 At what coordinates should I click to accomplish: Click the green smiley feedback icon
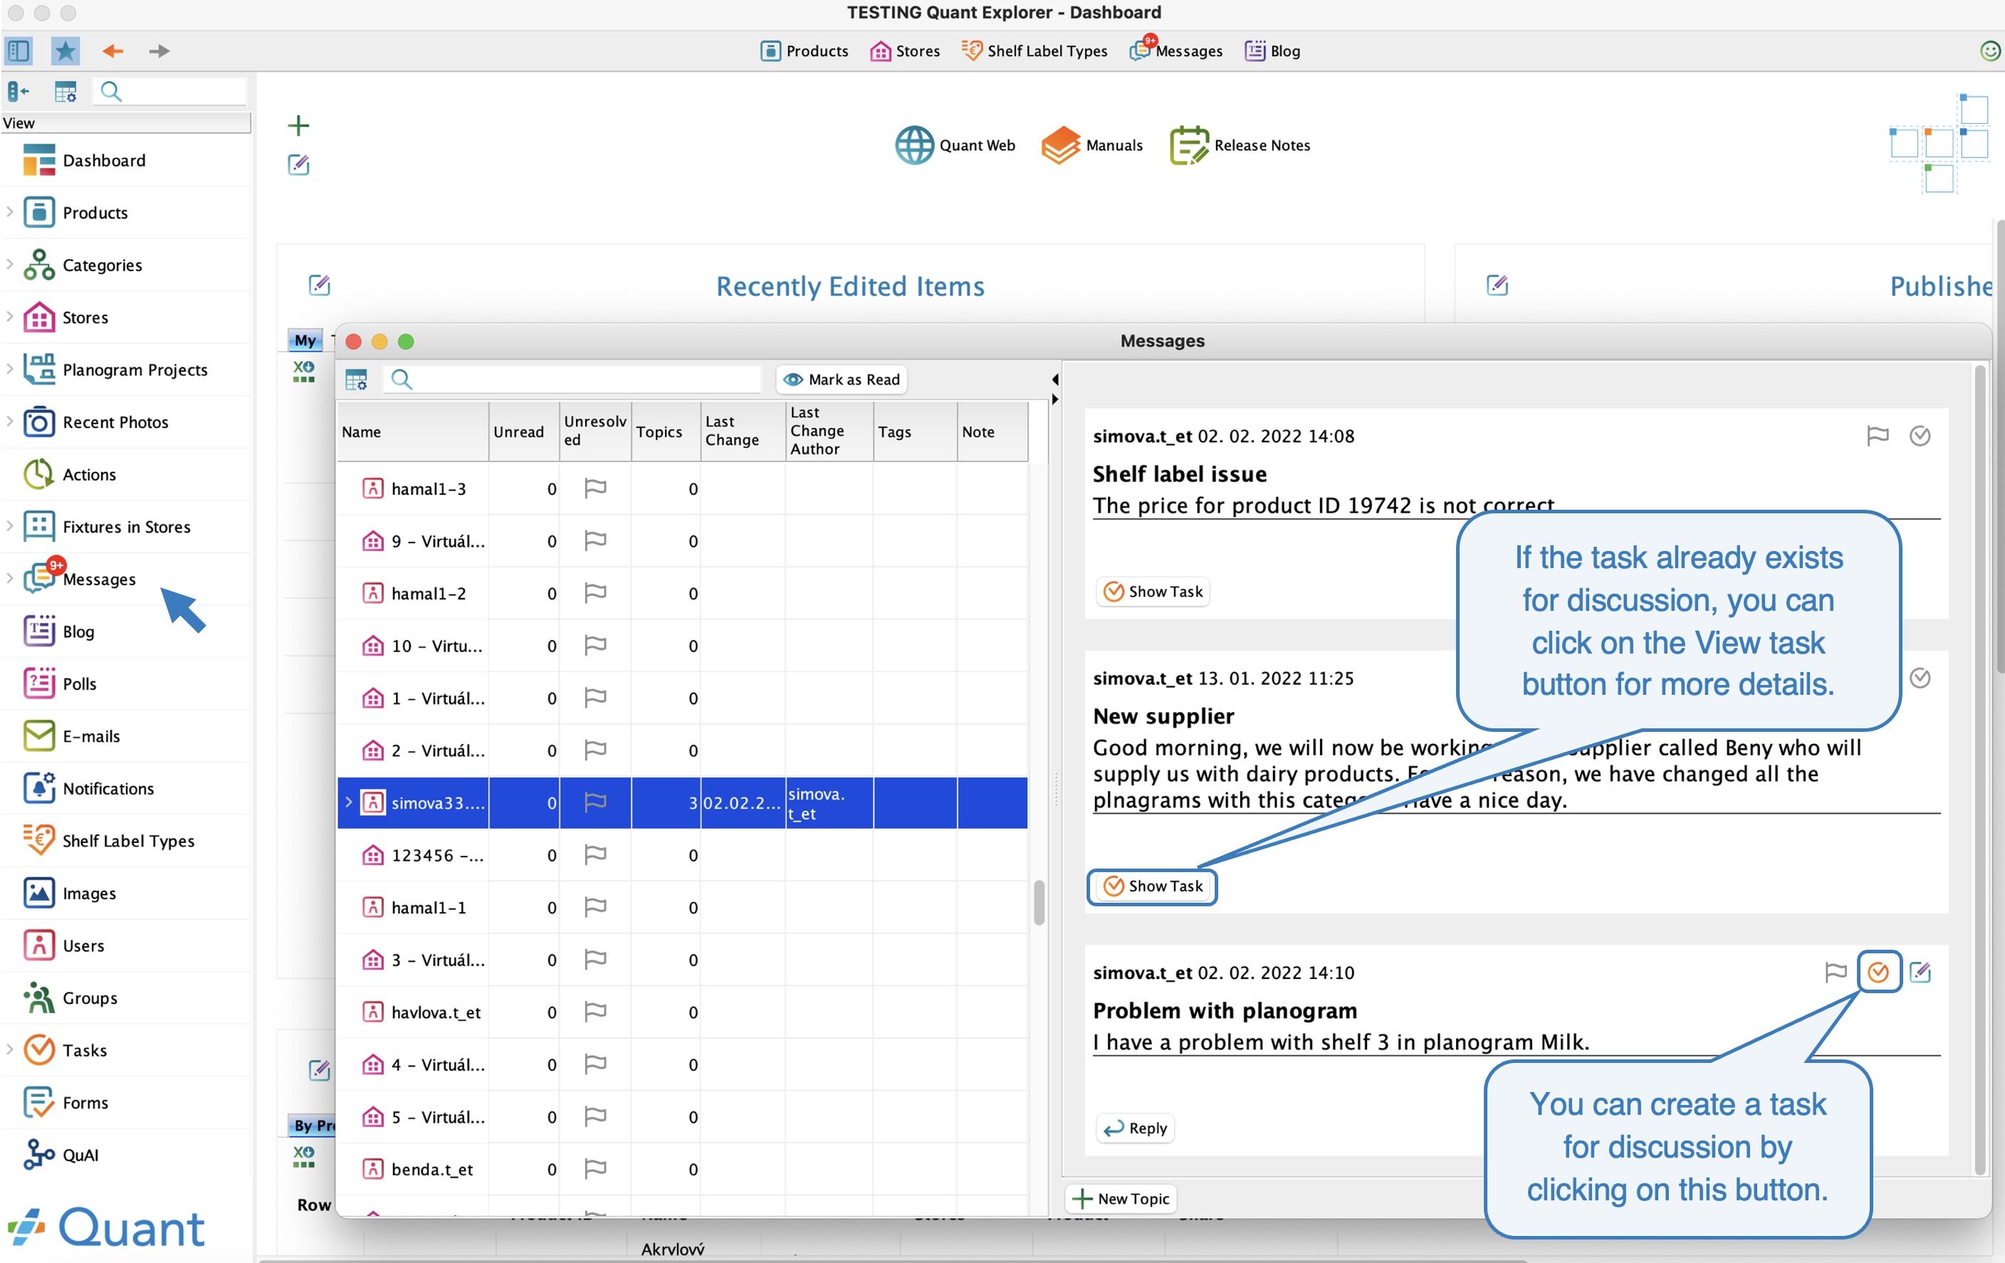[x=1989, y=51]
